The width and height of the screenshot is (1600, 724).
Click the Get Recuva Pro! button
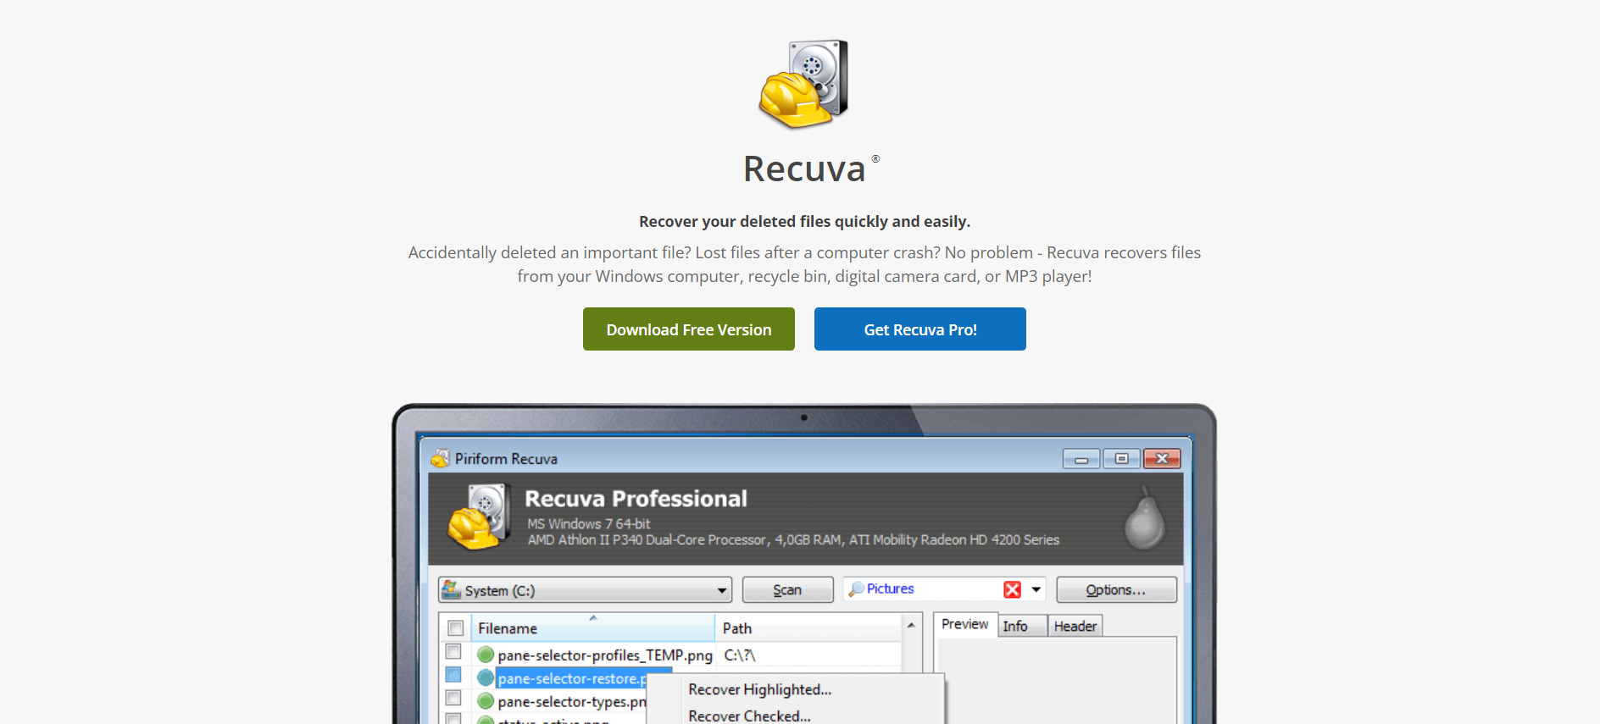point(919,329)
